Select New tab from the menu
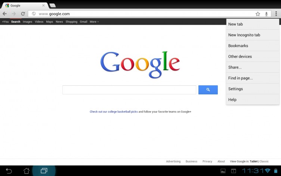Viewport: 281px width, 176px height. (x=253, y=24)
